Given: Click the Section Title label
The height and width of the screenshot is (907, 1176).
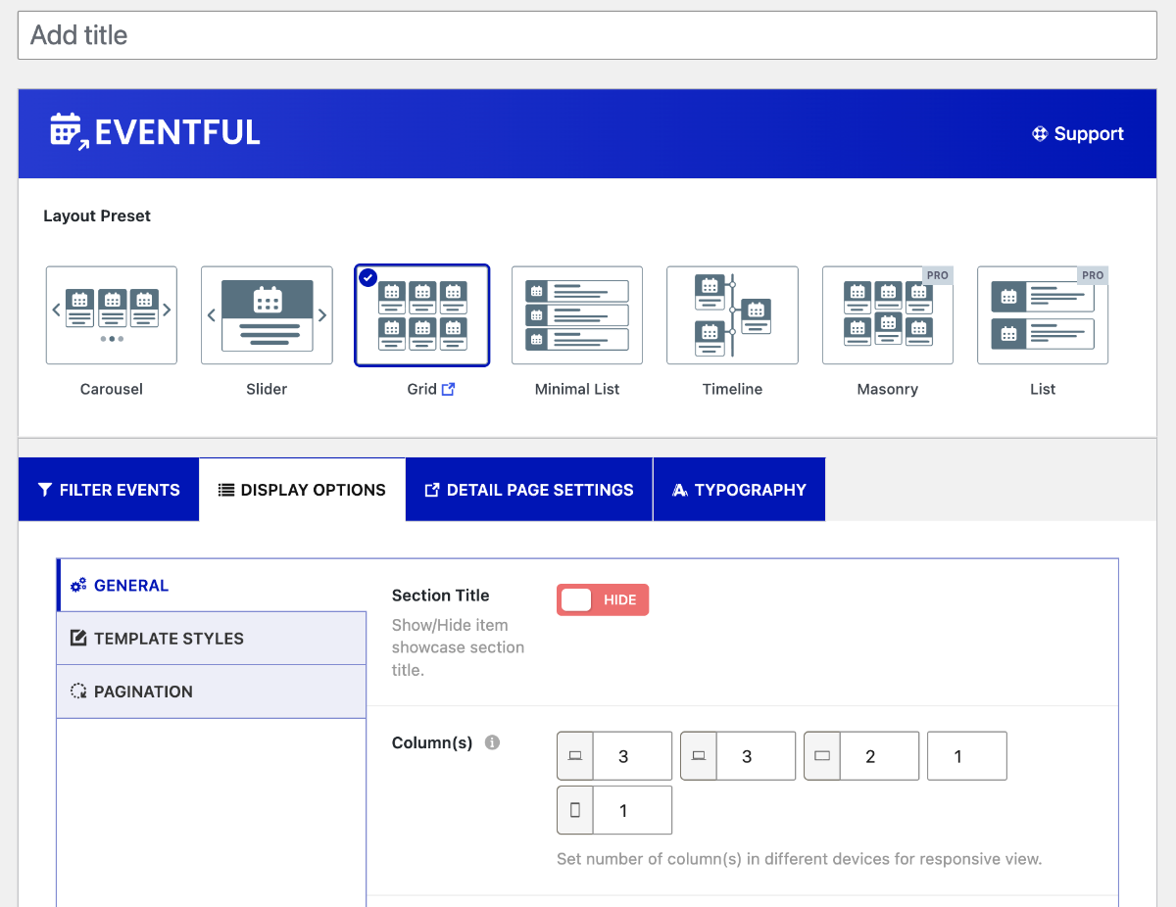Looking at the screenshot, I should [x=440, y=596].
